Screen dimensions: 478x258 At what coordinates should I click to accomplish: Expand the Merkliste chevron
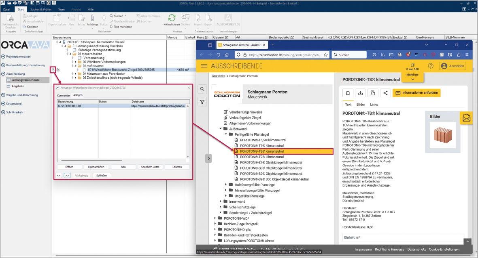click(x=412, y=79)
